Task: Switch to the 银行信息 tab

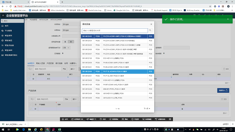Action: (x=59, y=63)
